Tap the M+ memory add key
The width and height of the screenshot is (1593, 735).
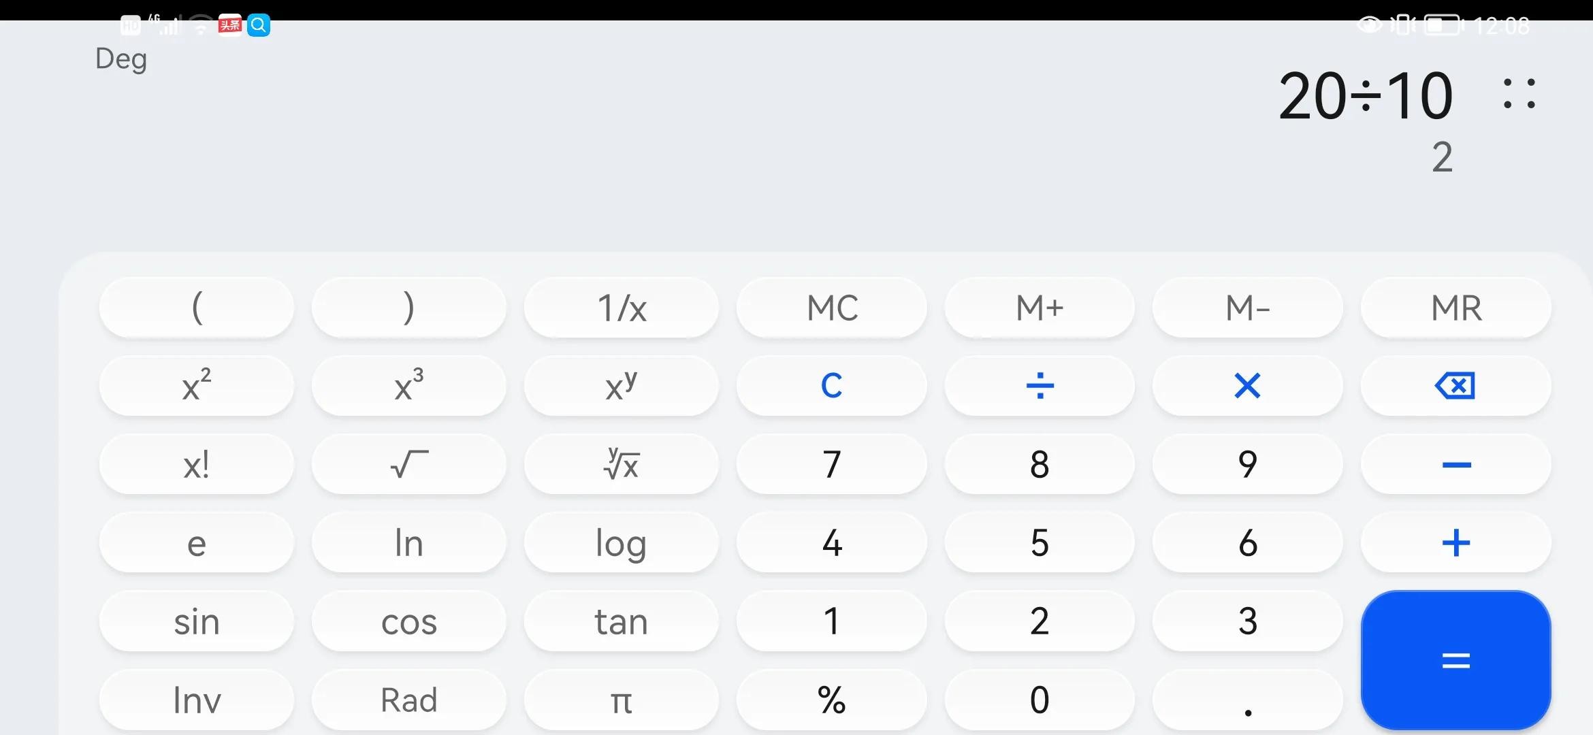point(1039,308)
